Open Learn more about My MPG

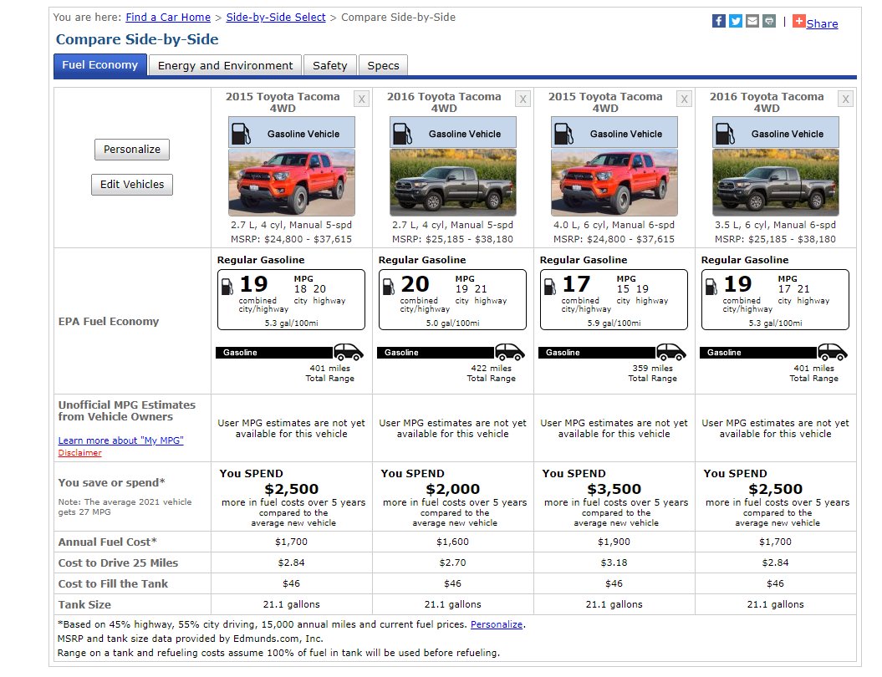[x=121, y=440]
